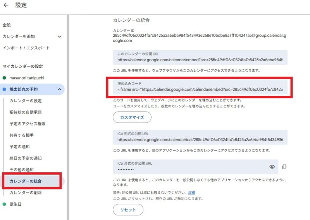
Task: Open 予定のアクセス権限 subsection
Action: point(28,124)
